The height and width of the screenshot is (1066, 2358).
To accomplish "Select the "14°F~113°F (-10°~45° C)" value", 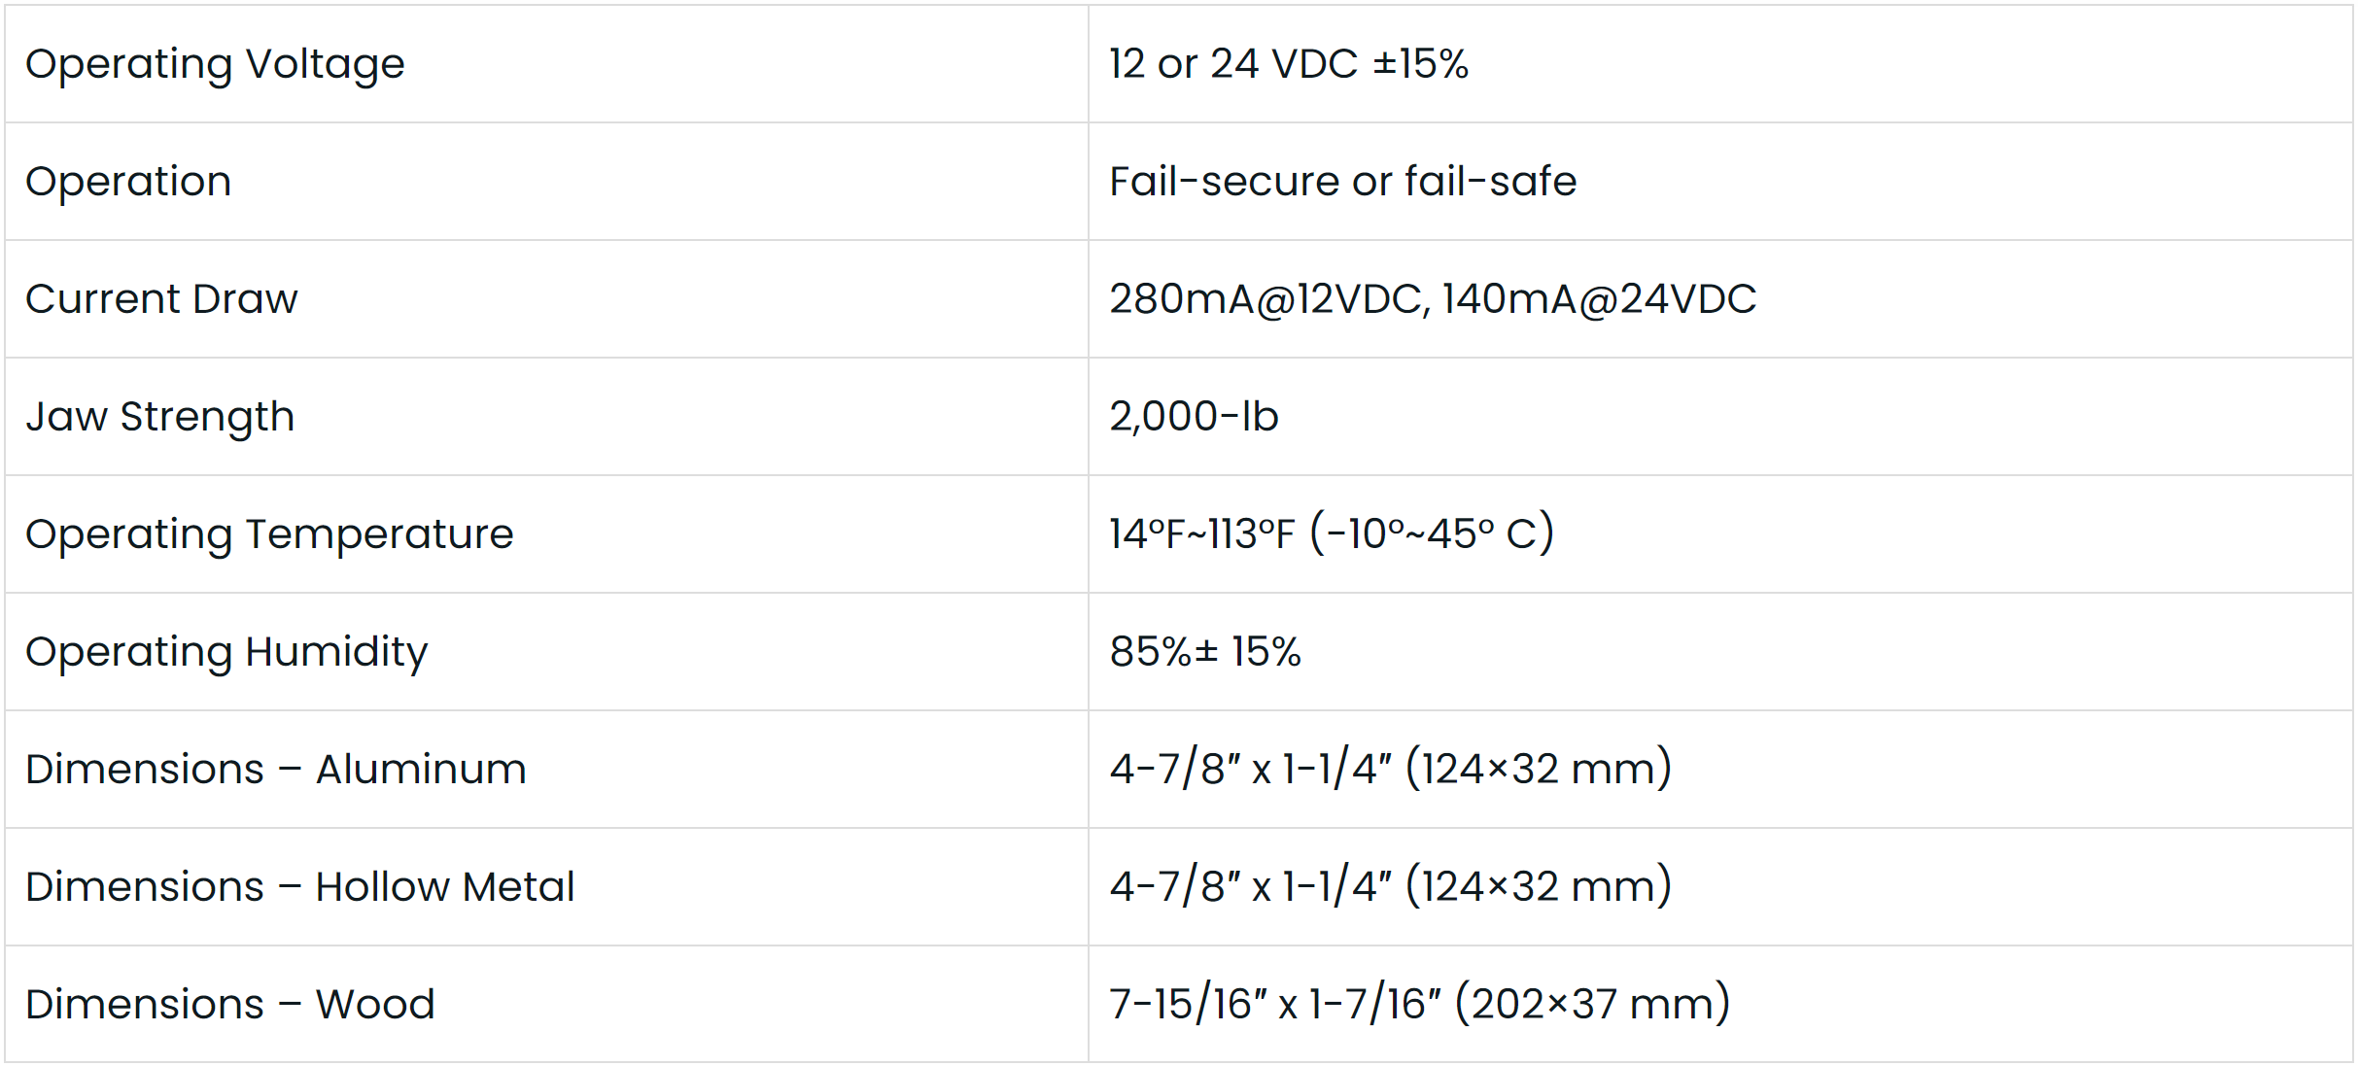I will click(x=1331, y=534).
